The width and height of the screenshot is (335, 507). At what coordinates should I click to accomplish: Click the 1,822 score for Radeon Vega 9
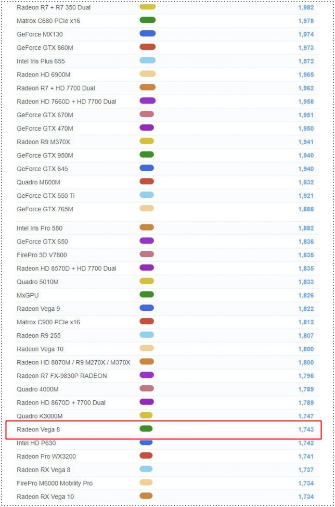click(x=306, y=309)
